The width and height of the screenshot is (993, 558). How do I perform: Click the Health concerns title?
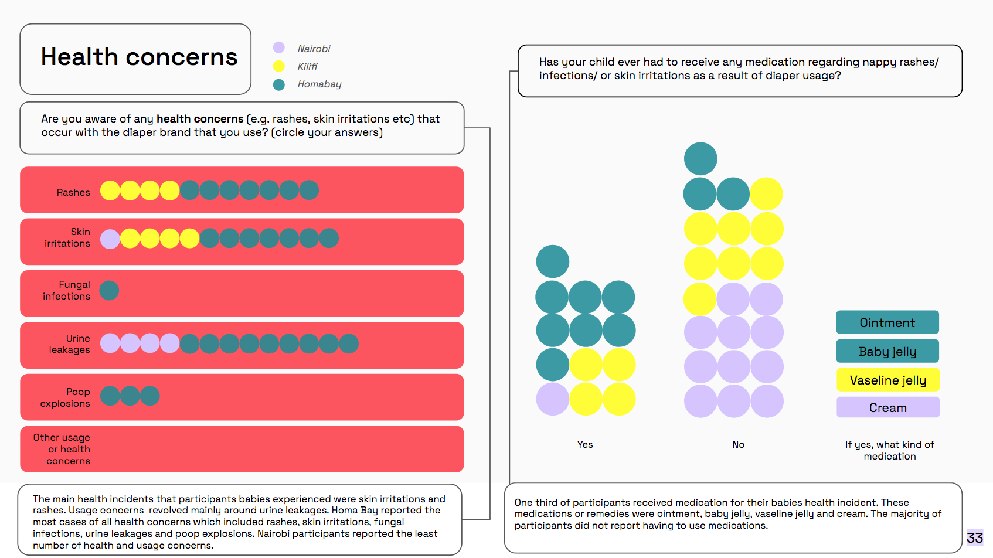pos(139,57)
